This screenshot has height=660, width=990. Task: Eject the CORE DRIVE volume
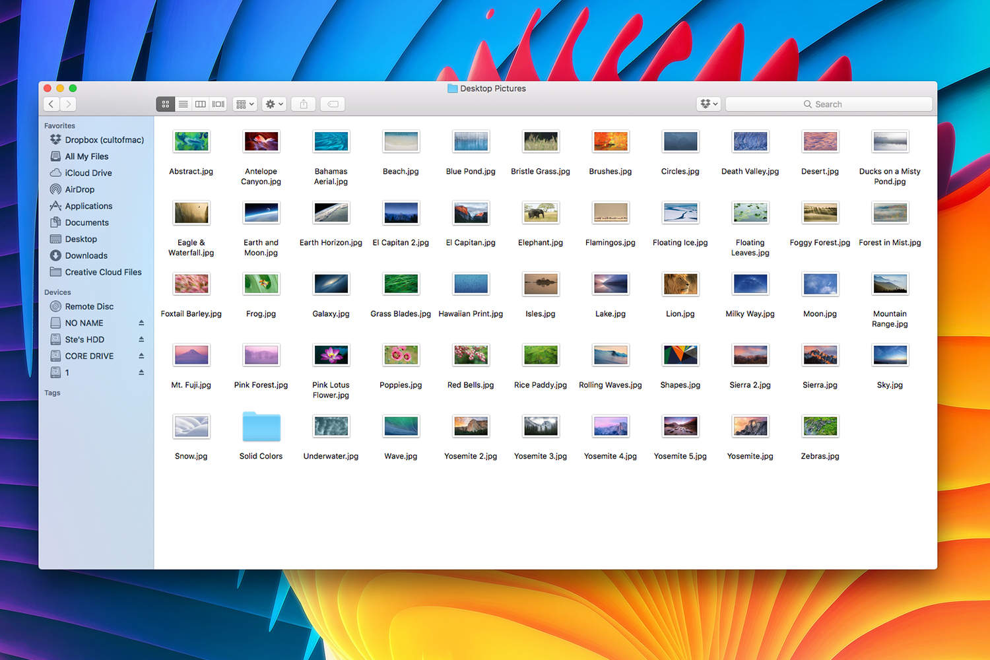141,356
